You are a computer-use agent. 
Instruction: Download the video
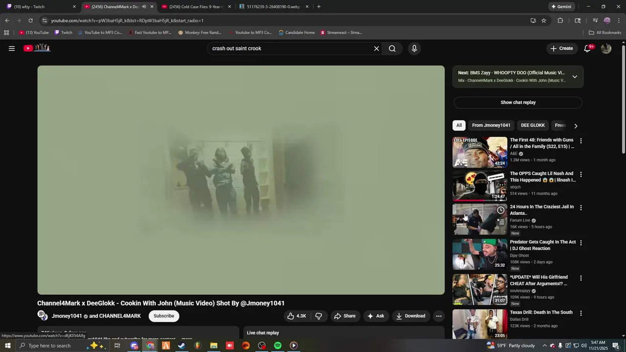(411, 316)
